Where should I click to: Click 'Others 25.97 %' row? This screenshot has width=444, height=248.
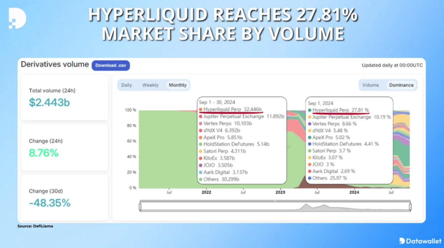coord(328,178)
